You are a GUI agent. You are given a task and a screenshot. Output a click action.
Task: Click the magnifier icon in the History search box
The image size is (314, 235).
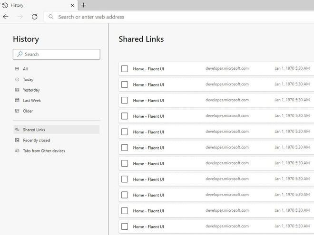click(20, 54)
